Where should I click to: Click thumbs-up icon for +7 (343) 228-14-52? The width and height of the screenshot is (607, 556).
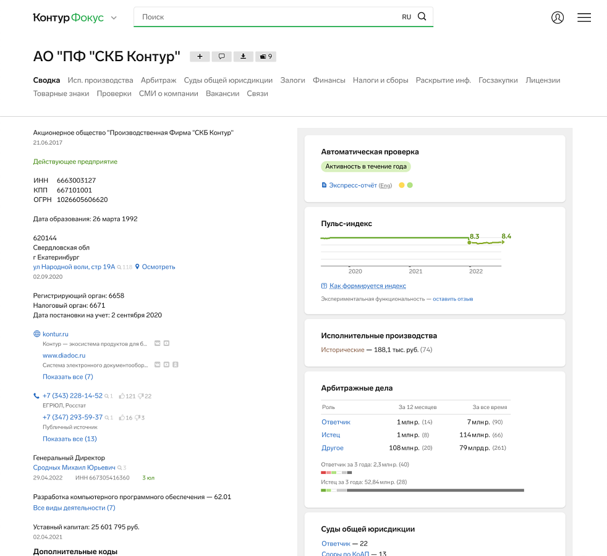coord(122,396)
